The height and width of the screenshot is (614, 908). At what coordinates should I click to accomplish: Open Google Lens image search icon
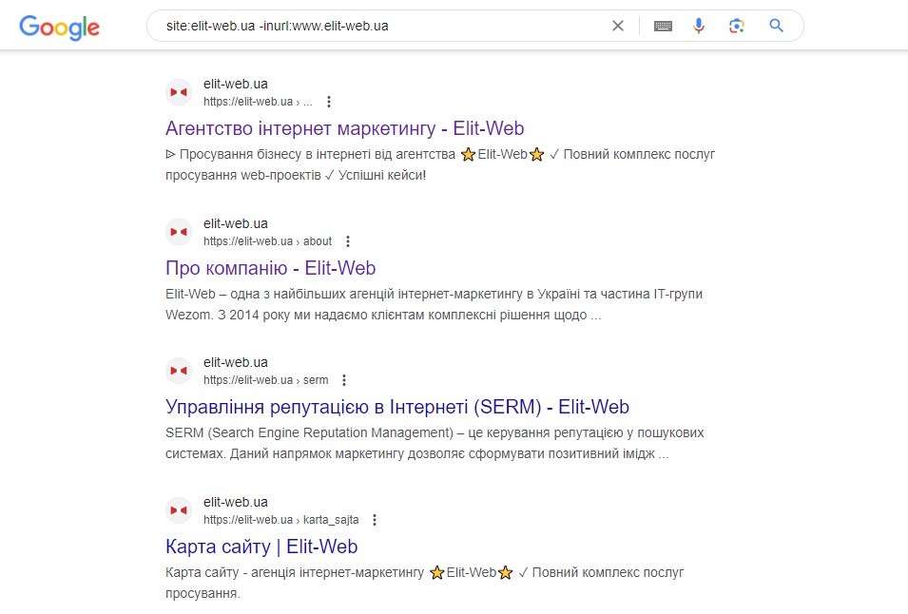[737, 26]
